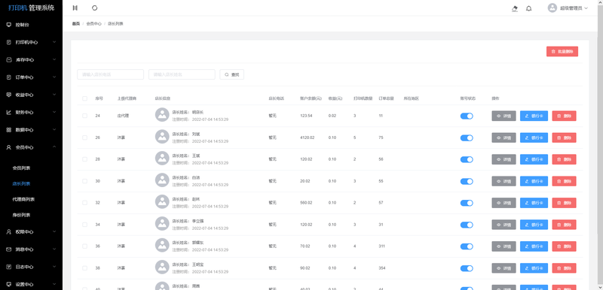Check the checkbox for row 28
The height and width of the screenshot is (290, 603).
coord(84,159)
